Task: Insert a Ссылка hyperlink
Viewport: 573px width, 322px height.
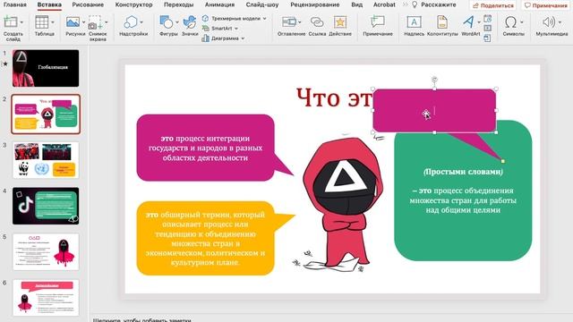Action: point(316,22)
